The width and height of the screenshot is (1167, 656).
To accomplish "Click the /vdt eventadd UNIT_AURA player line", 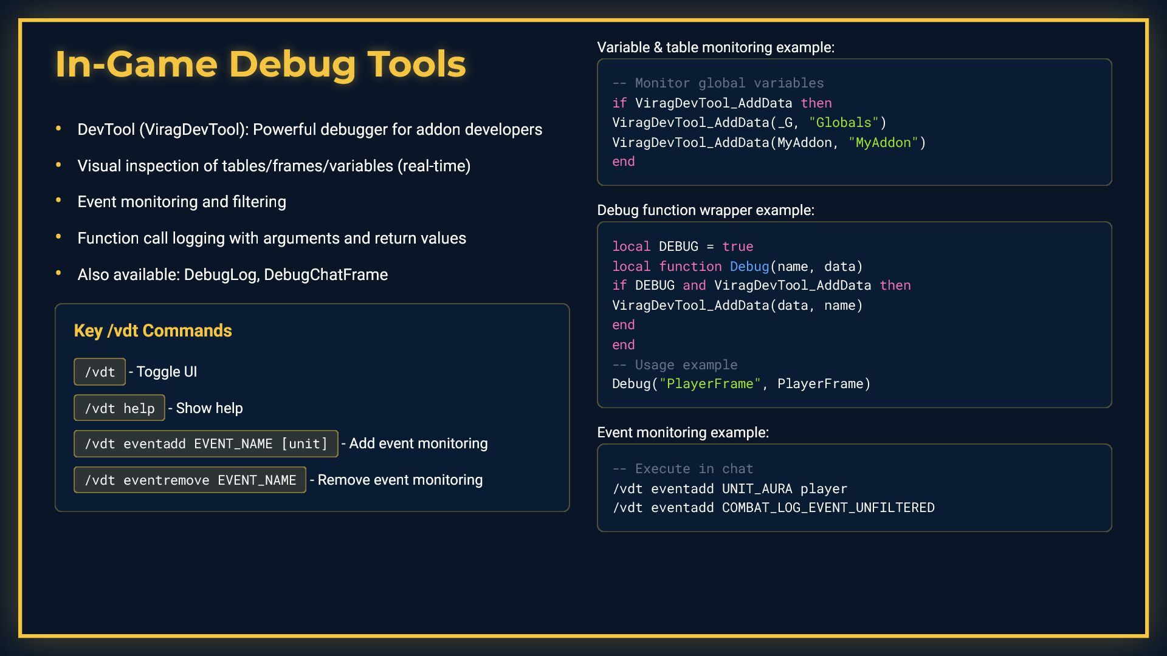I will point(729,489).
